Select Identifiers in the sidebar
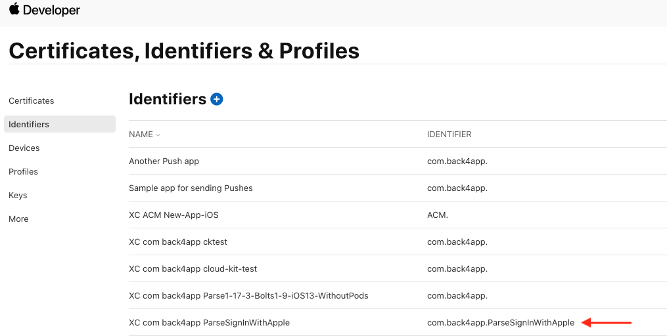The width and height of the screenshot is (667, 336). point(60,124)
